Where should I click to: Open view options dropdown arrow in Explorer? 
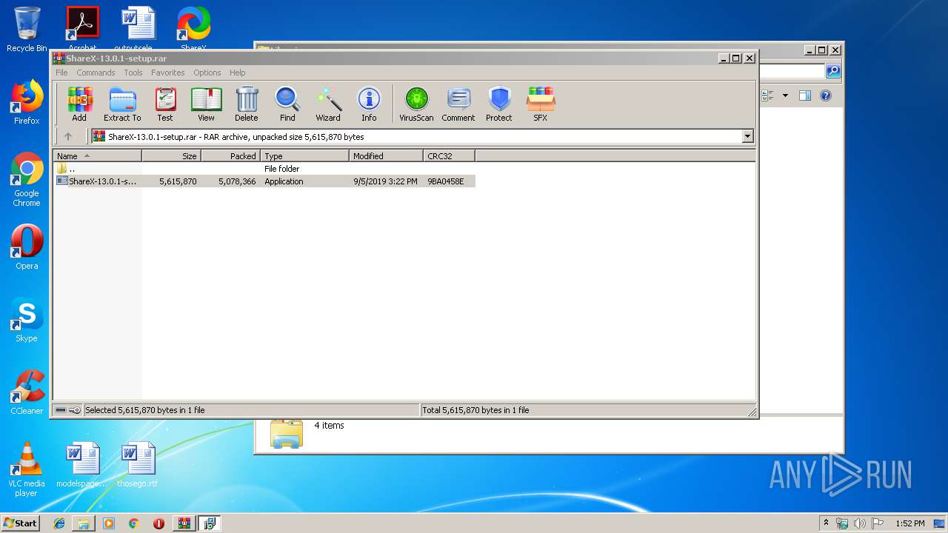[x=785, y=95]
